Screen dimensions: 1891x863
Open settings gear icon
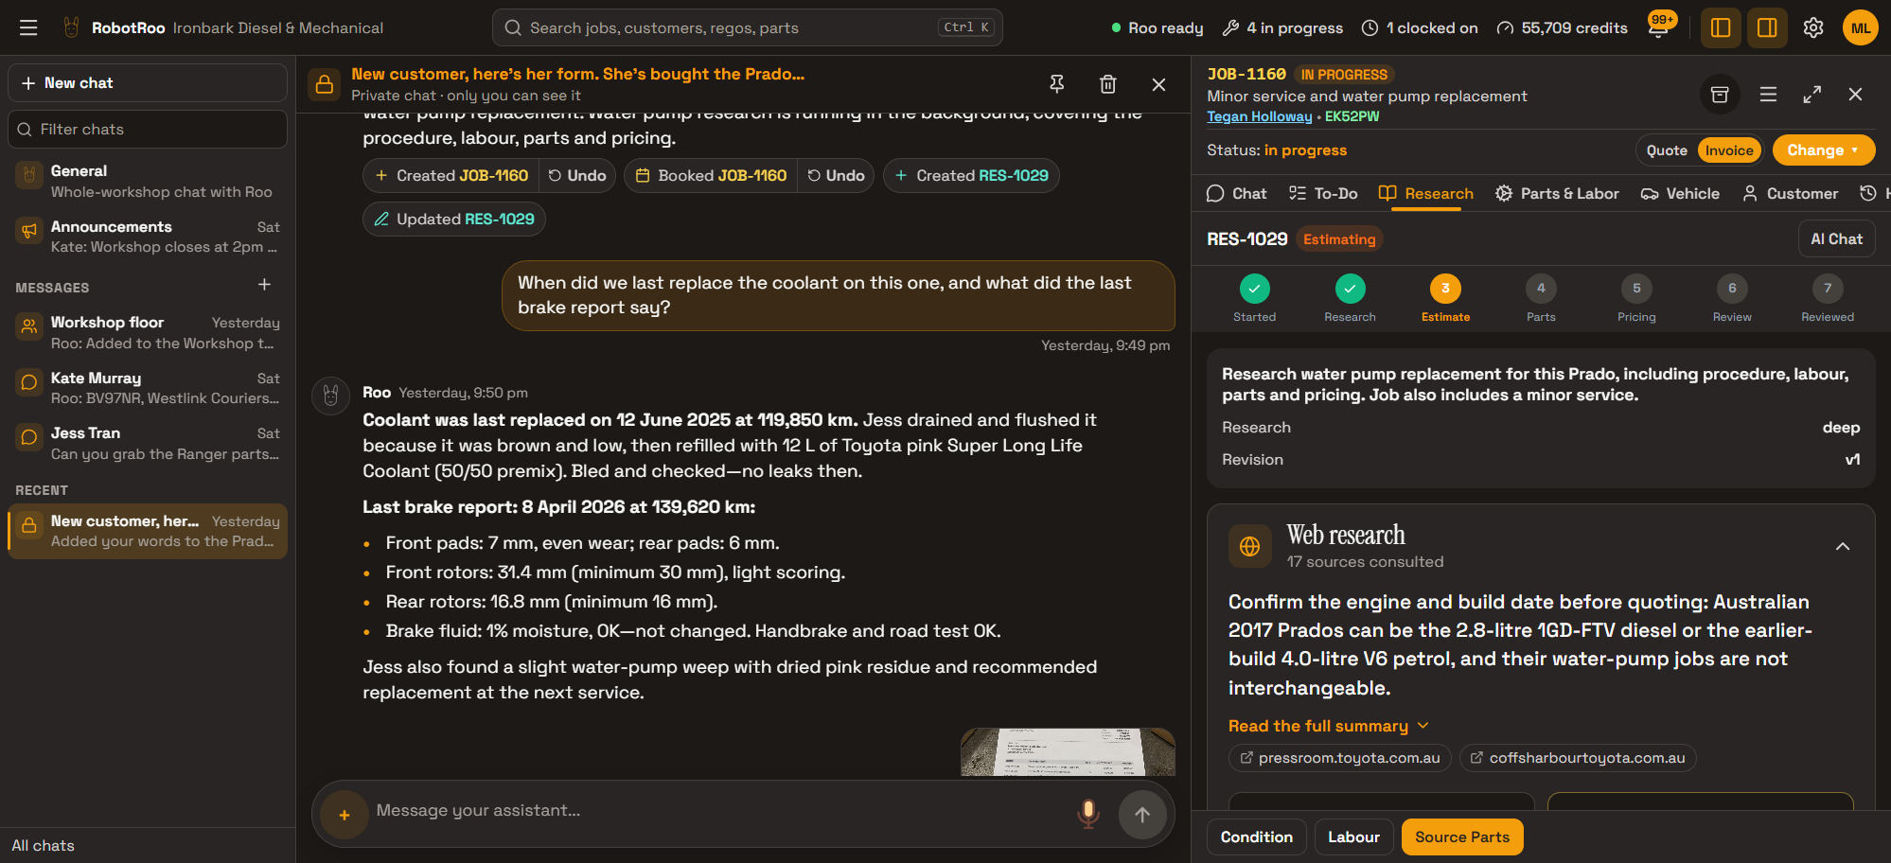[1813, 27]
